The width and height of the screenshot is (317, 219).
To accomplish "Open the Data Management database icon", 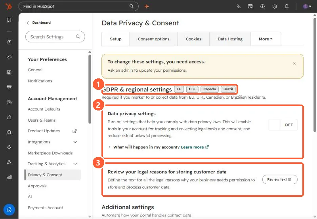I will pyautogui.click(x=9, y=132).
